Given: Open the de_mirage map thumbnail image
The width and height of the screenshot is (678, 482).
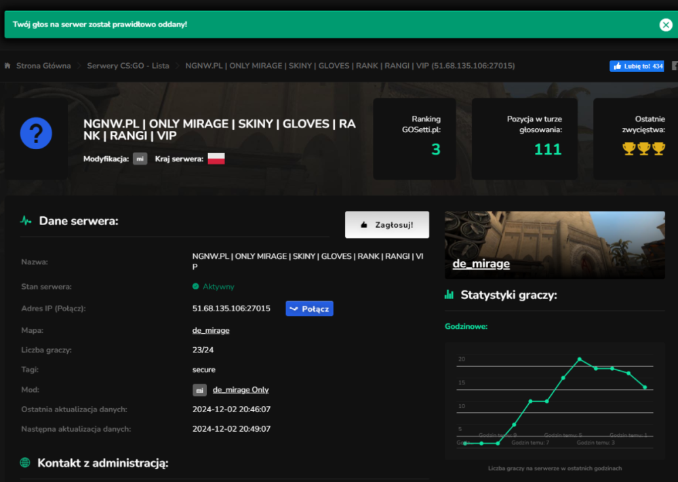Looking at the screenshot, I should (x=555, y=245).
